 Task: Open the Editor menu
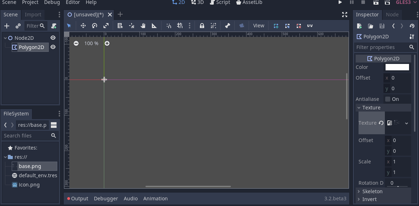(x=73, y=2)
